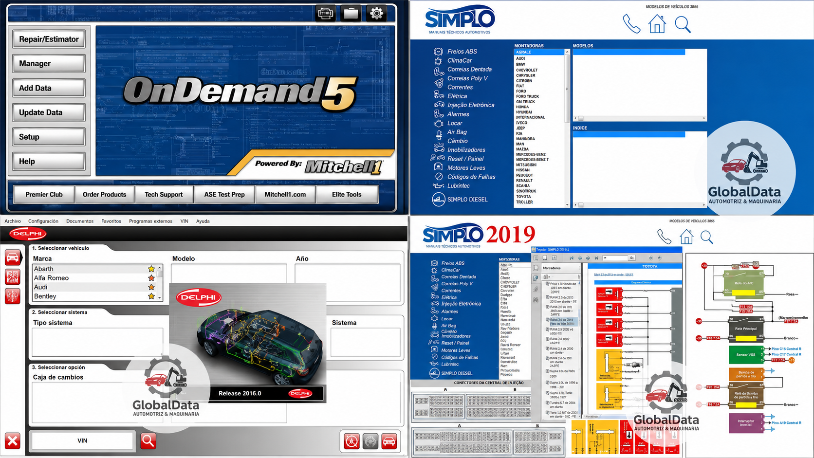
Task: Click the magnifier icon in Simplo 2019 window
Action: [x=707, y=238]
